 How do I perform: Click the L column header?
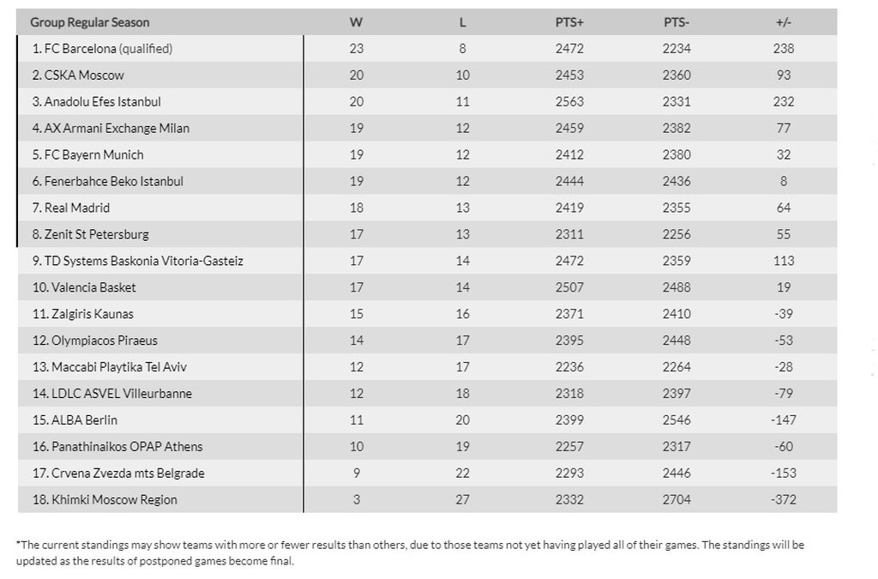(x=462, y=22)
